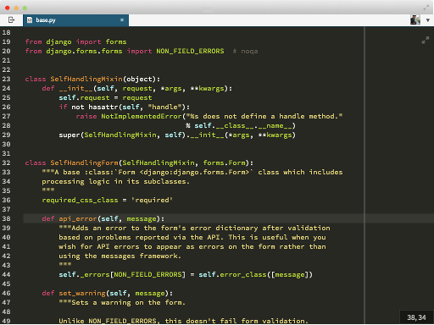Click 'error_class' on line 44
This screenshot has width=434, height=325.
tap(243, 274)
